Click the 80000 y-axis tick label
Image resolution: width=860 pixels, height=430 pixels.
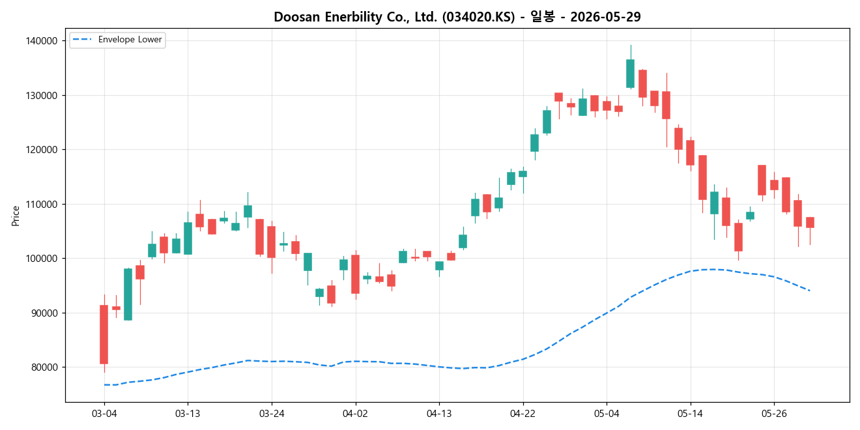pos(44,367)
